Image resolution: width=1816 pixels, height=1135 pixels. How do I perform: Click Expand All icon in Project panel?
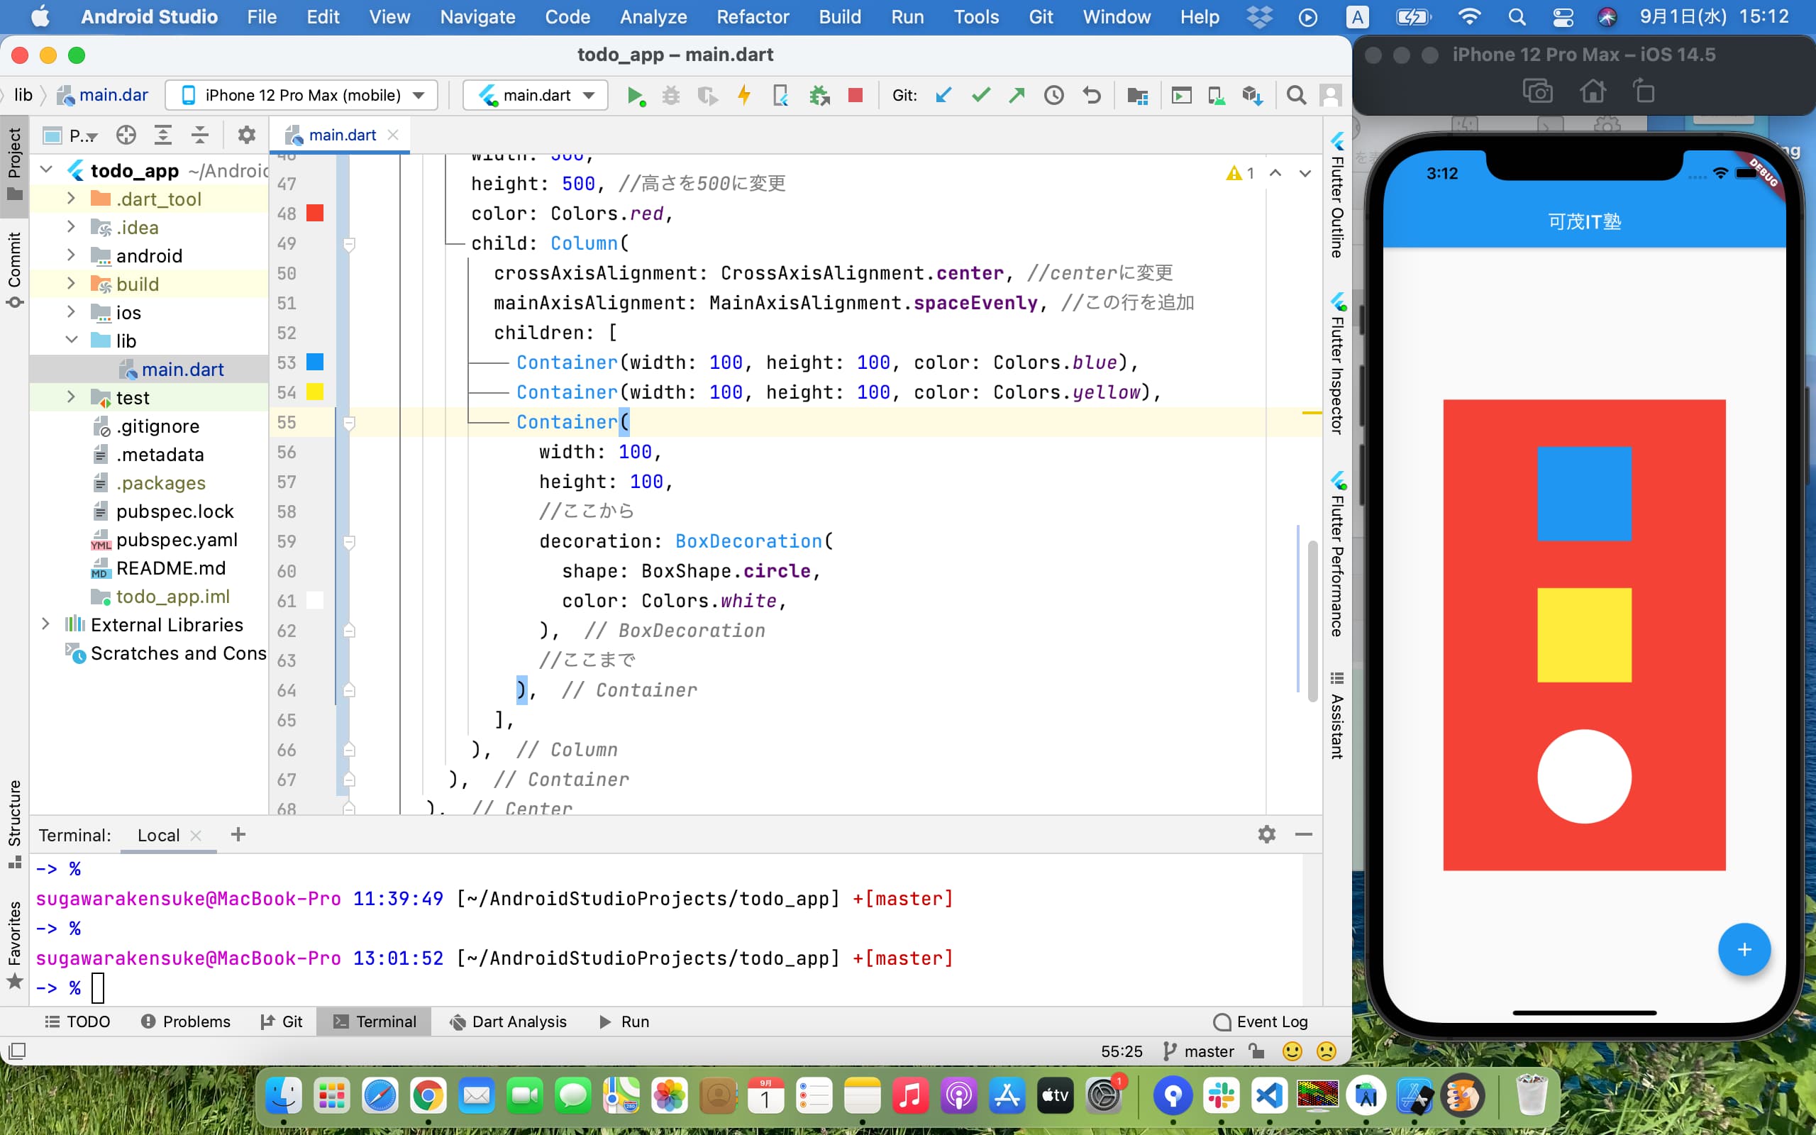pos(163,135)
